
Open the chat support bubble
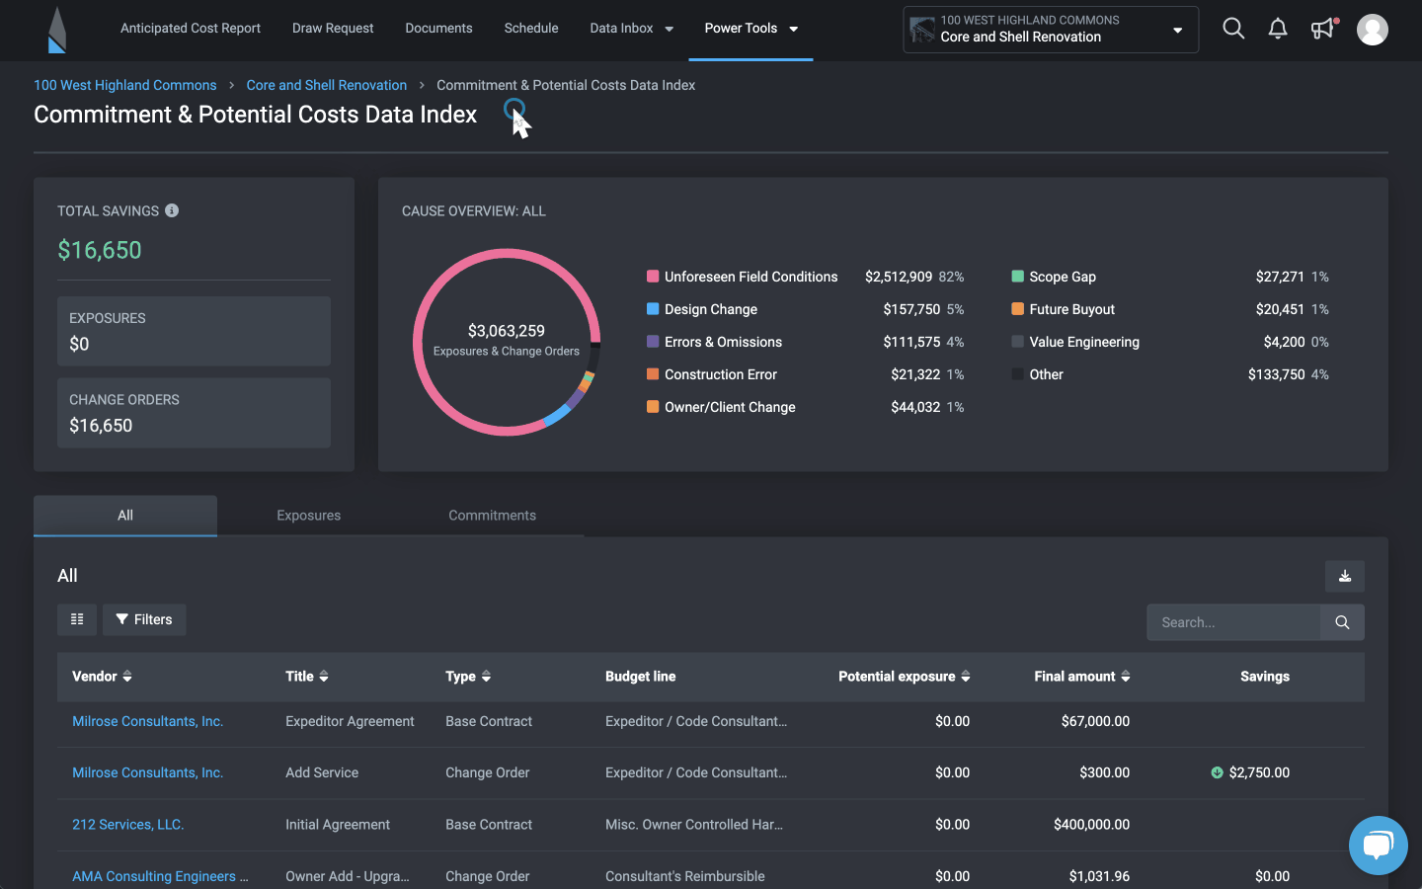coord(1378,845)
